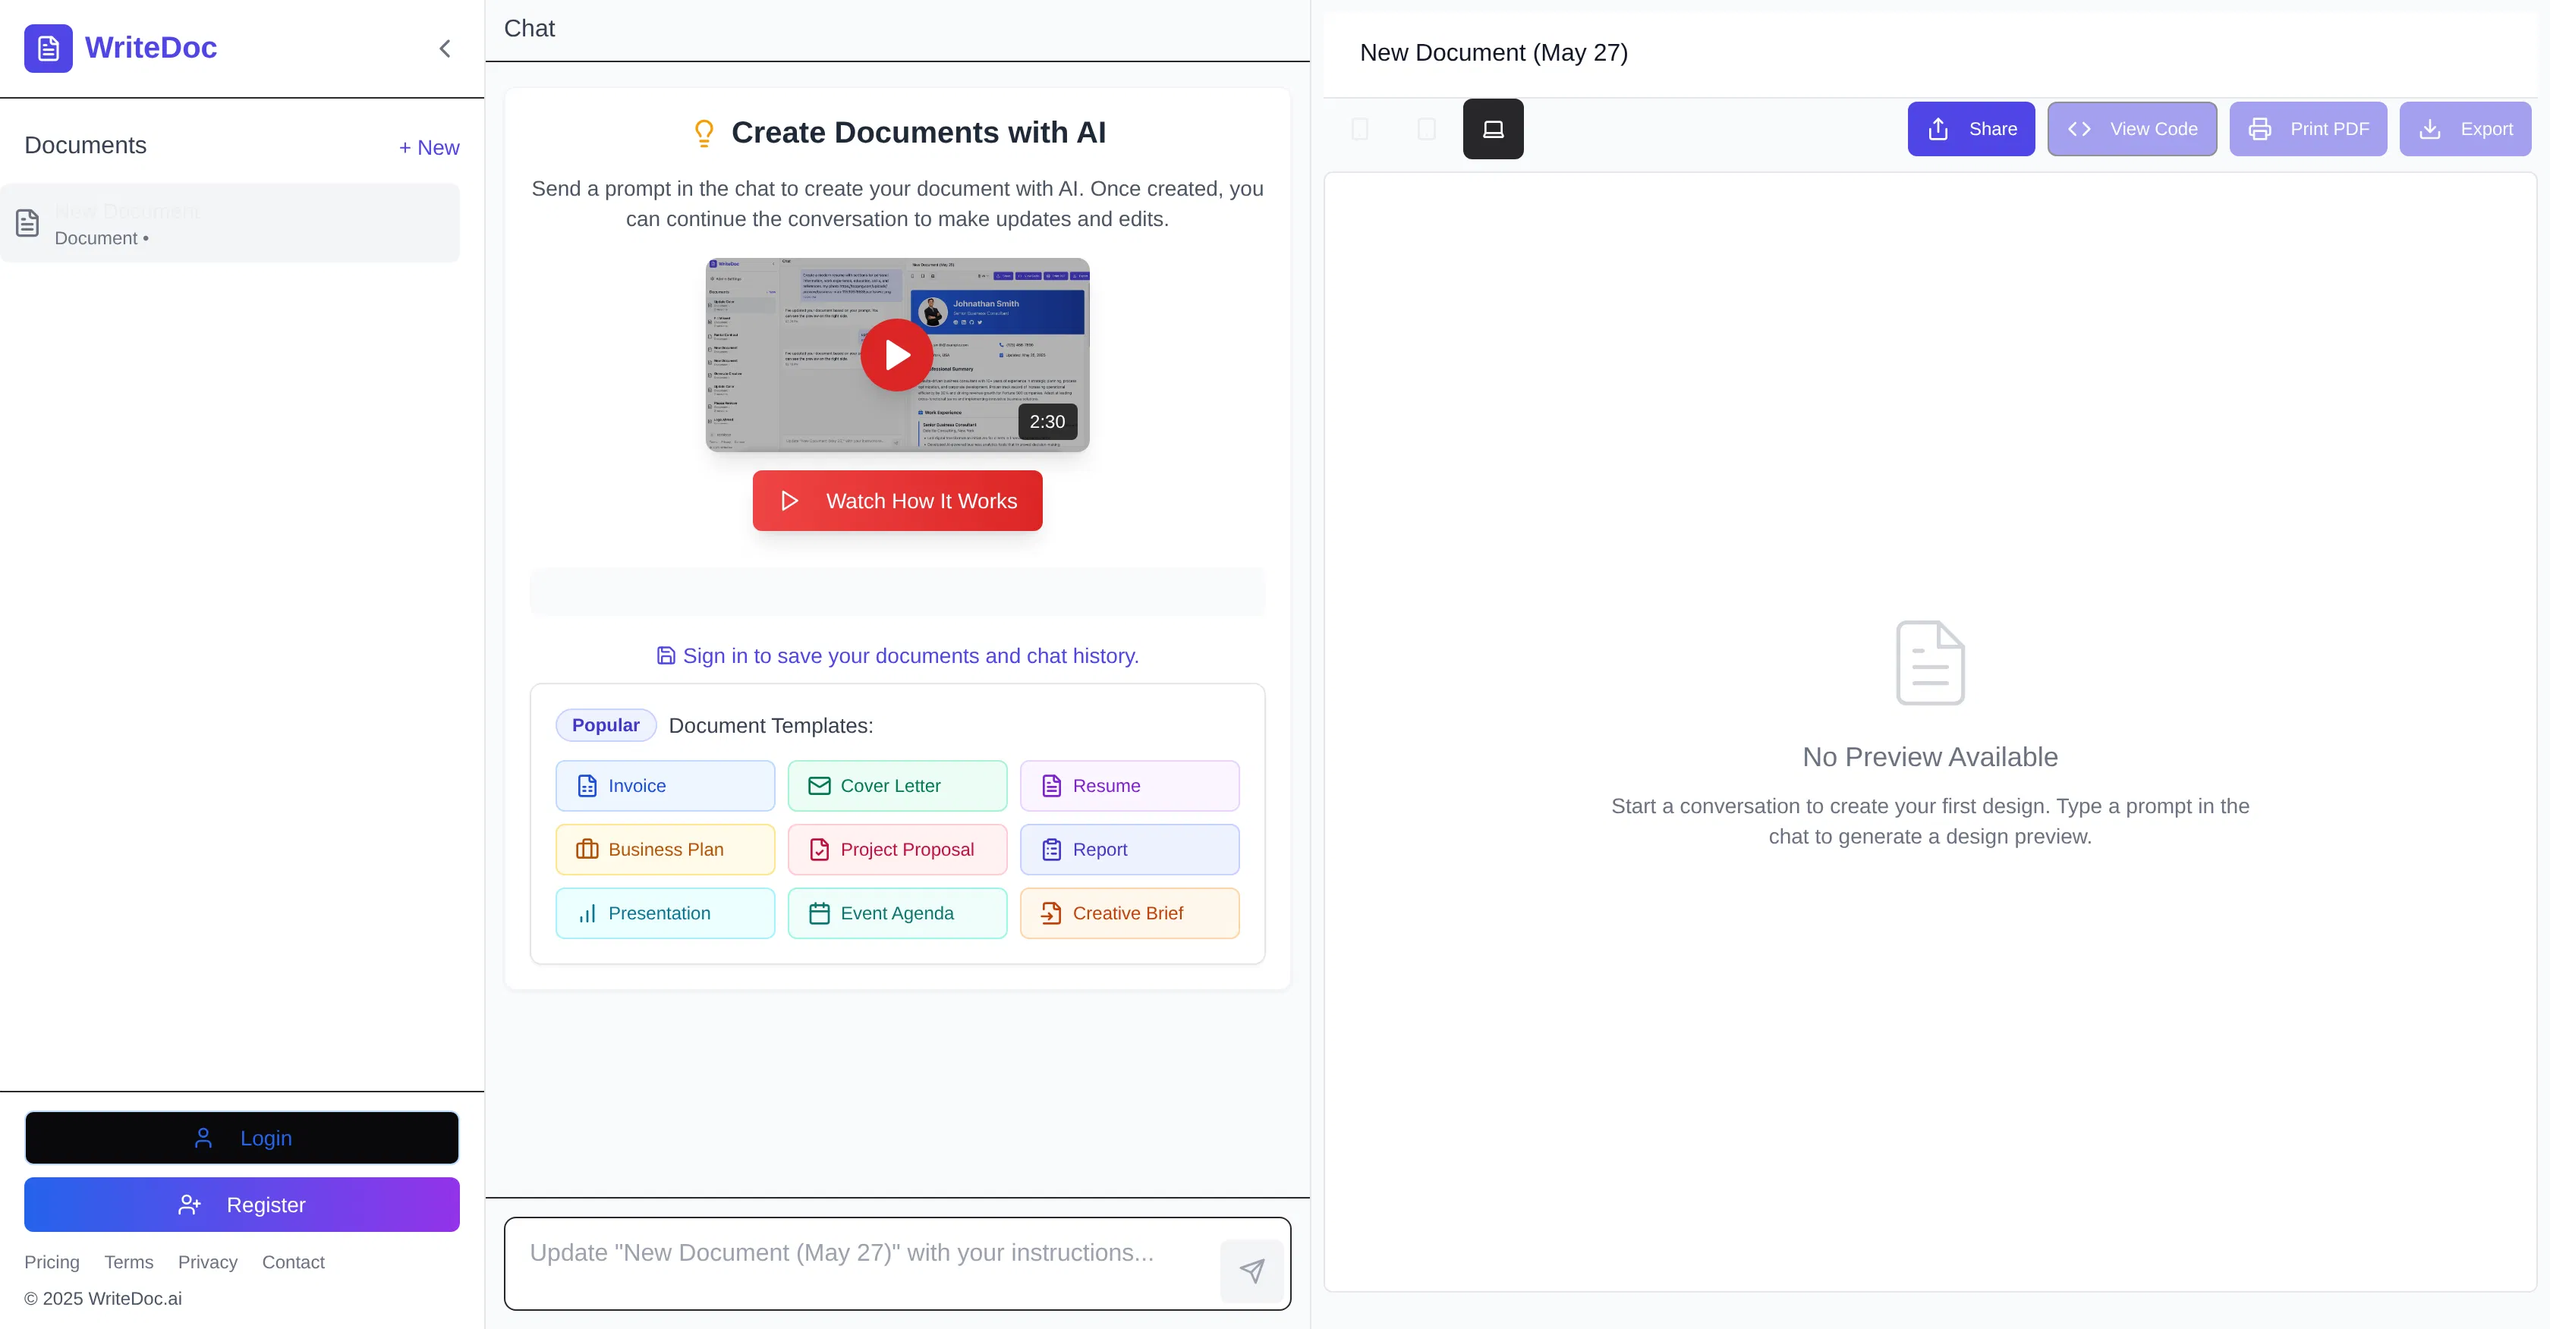Collapse the sidebar with the chevron arrow
The width and height of the screenshot is (2550, 1329).
point(445,48)
